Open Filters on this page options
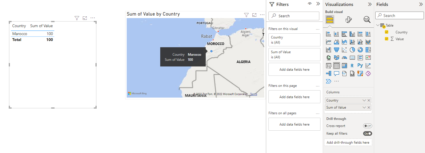The height and width of the screenshot is (153, 425). (318, 86)
